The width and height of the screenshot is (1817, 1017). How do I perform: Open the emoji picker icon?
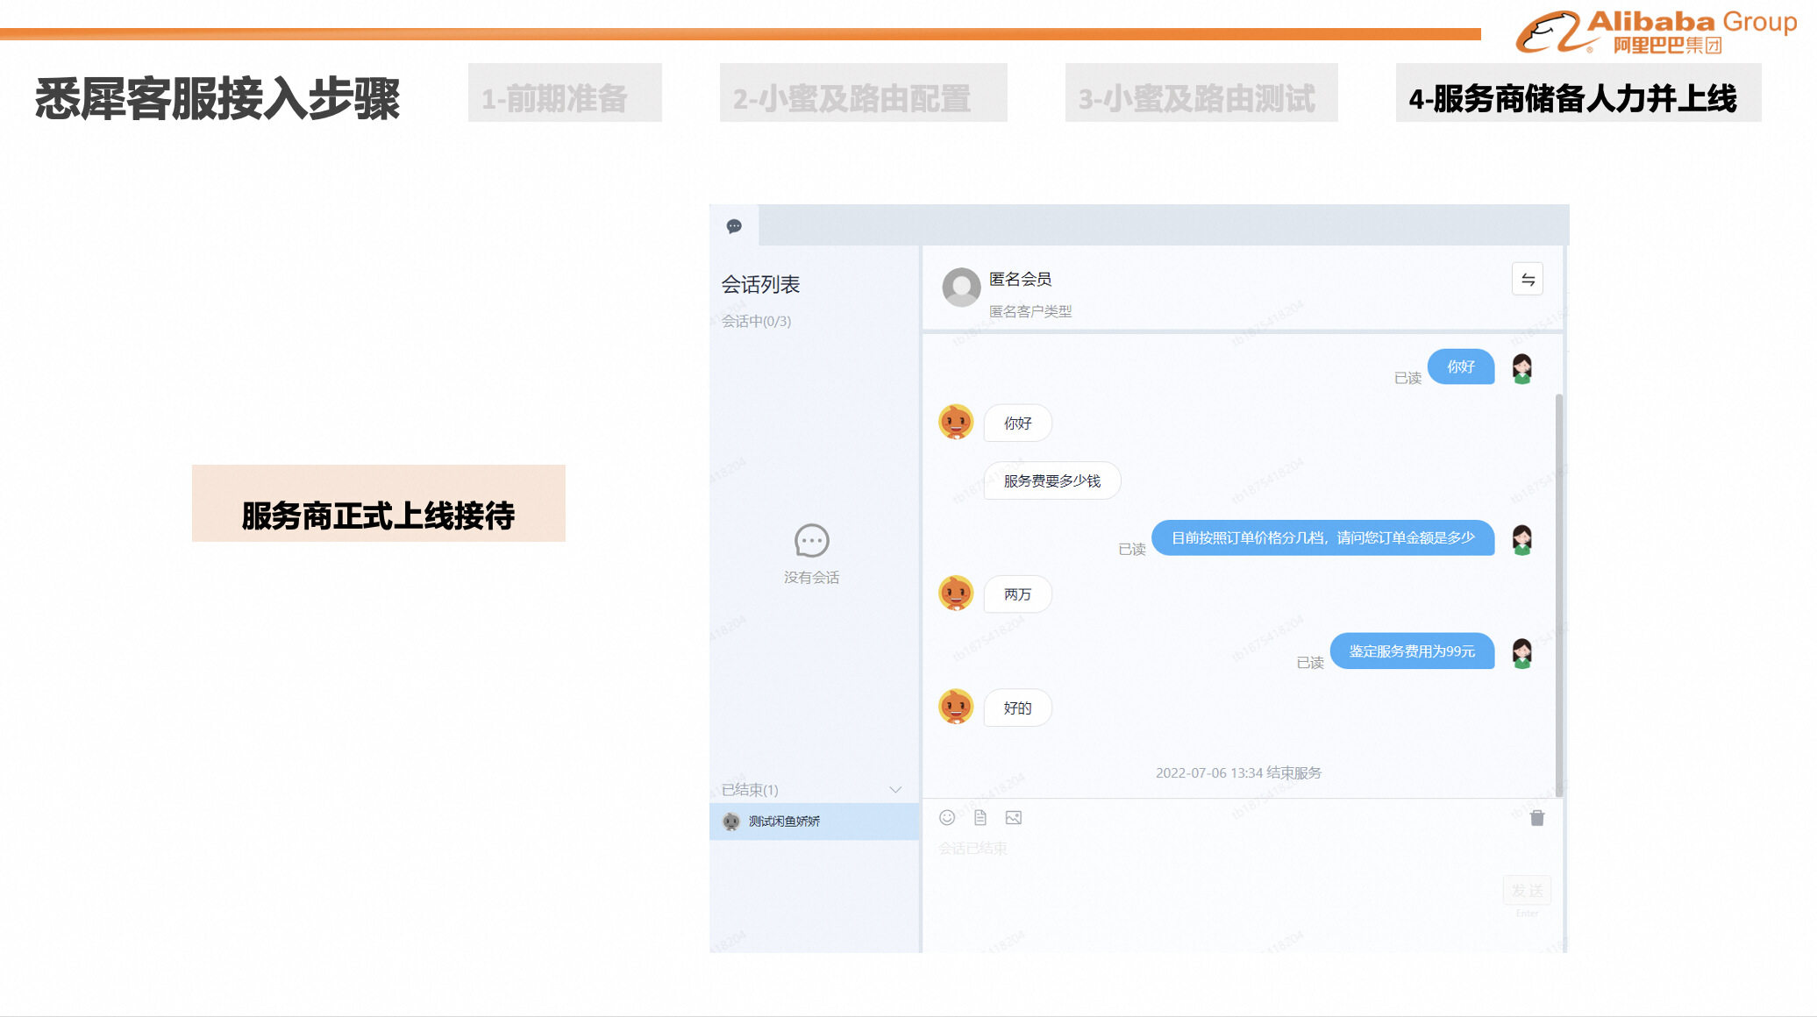947,818
